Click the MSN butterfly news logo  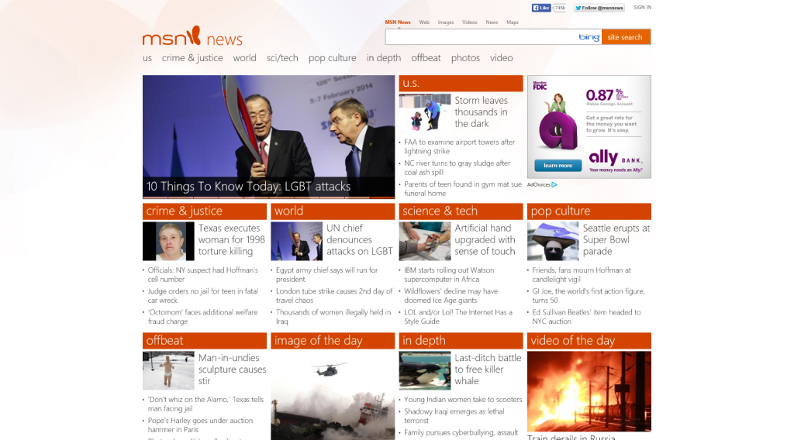point(192,36)
